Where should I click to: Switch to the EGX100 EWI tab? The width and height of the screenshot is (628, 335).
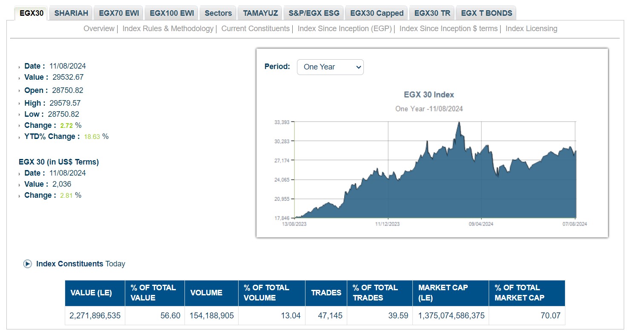coord(172,13)
